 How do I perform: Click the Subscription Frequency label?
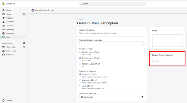click(x=88, y=71)
